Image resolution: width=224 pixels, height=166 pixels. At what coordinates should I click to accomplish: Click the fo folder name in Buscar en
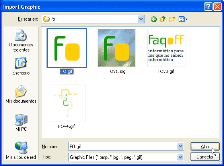[53, 19]
